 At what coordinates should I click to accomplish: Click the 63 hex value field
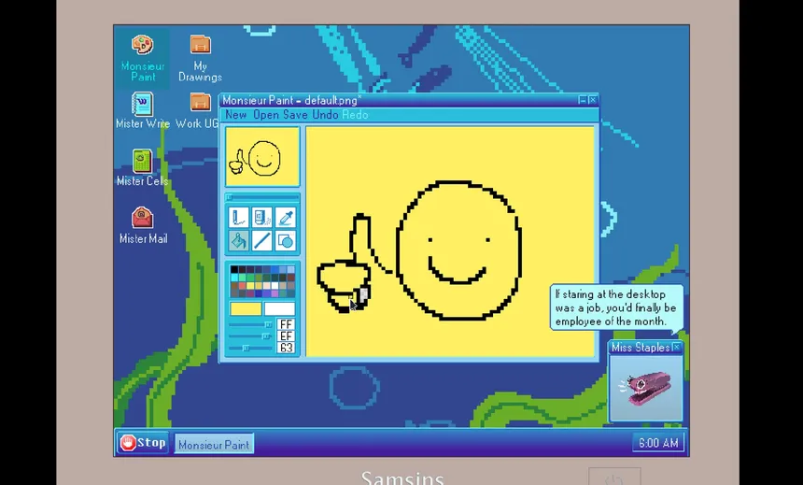[x=286, y=349]
